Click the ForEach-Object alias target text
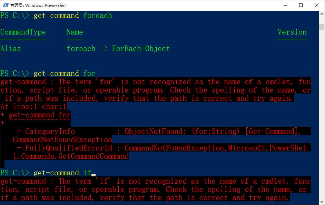Viewport: 325px width, 205px height. point(141,49)
